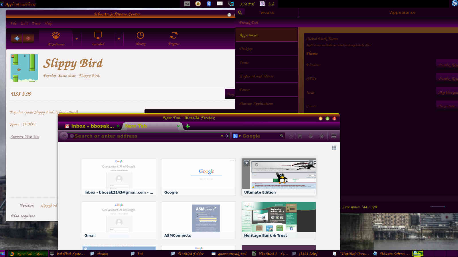
Task: Toggle new tab grid view icon
Action: click(x=334, y=148)
